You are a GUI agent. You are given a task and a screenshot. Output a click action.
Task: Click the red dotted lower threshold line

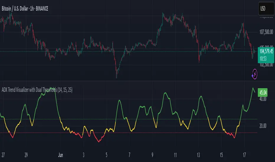(148, 133)
